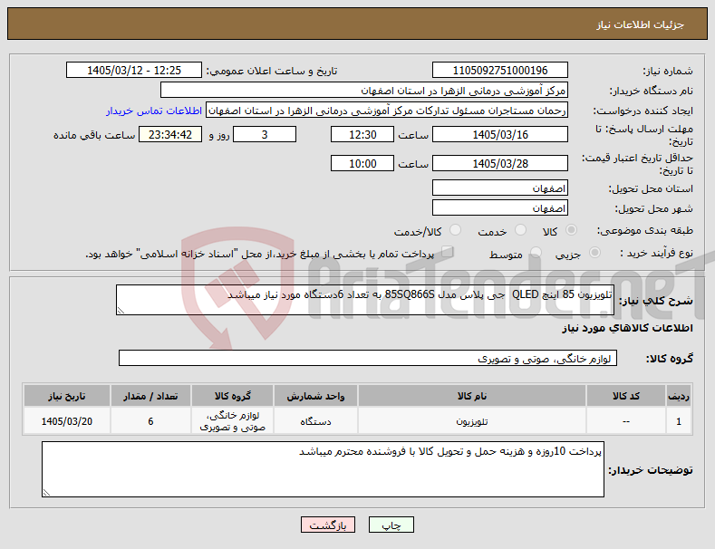Screen dimensions: 715x549
Task: Click the goods group cell in table row
Action: coord(233,421)
